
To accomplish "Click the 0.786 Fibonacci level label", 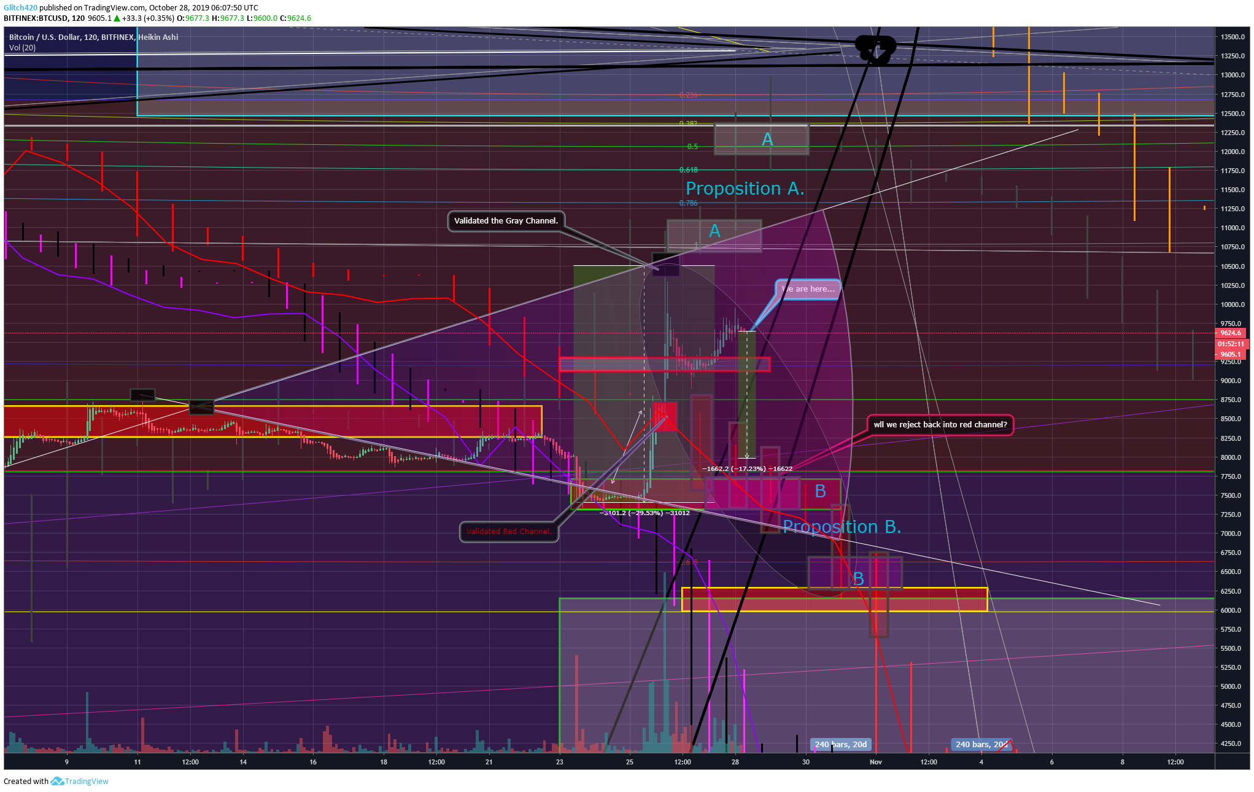I will [688, 203].
